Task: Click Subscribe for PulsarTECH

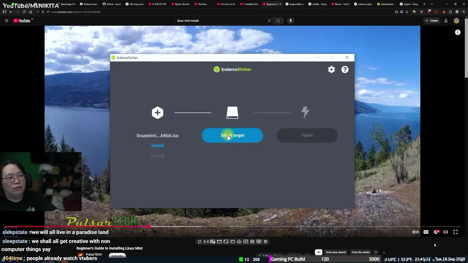Action: coord(117,256)
